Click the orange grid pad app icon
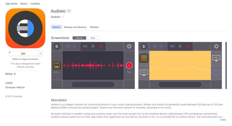The width and height of the screenshot is (232, 126). (144, 58)
